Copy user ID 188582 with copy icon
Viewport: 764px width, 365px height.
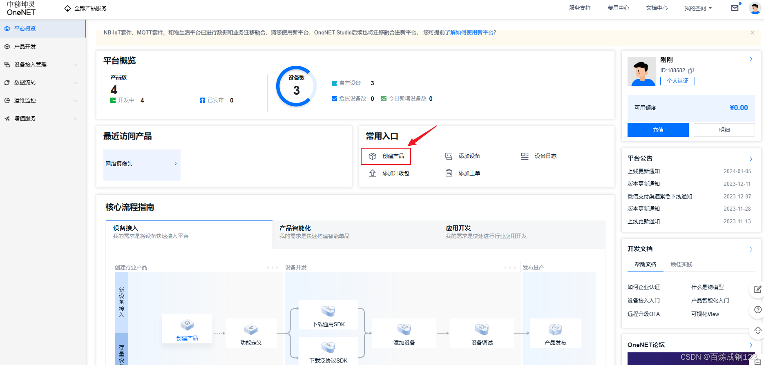(x=691, y=70)
